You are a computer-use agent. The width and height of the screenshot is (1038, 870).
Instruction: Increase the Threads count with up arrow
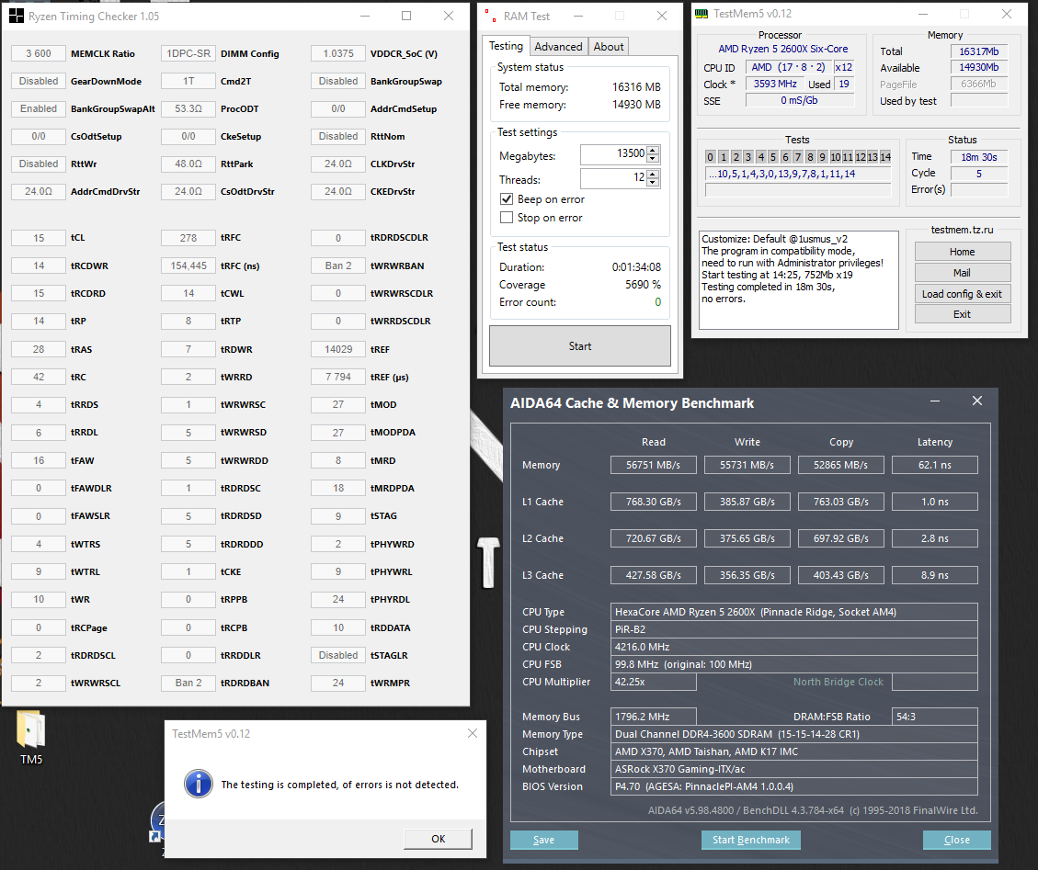coord(653,174)
